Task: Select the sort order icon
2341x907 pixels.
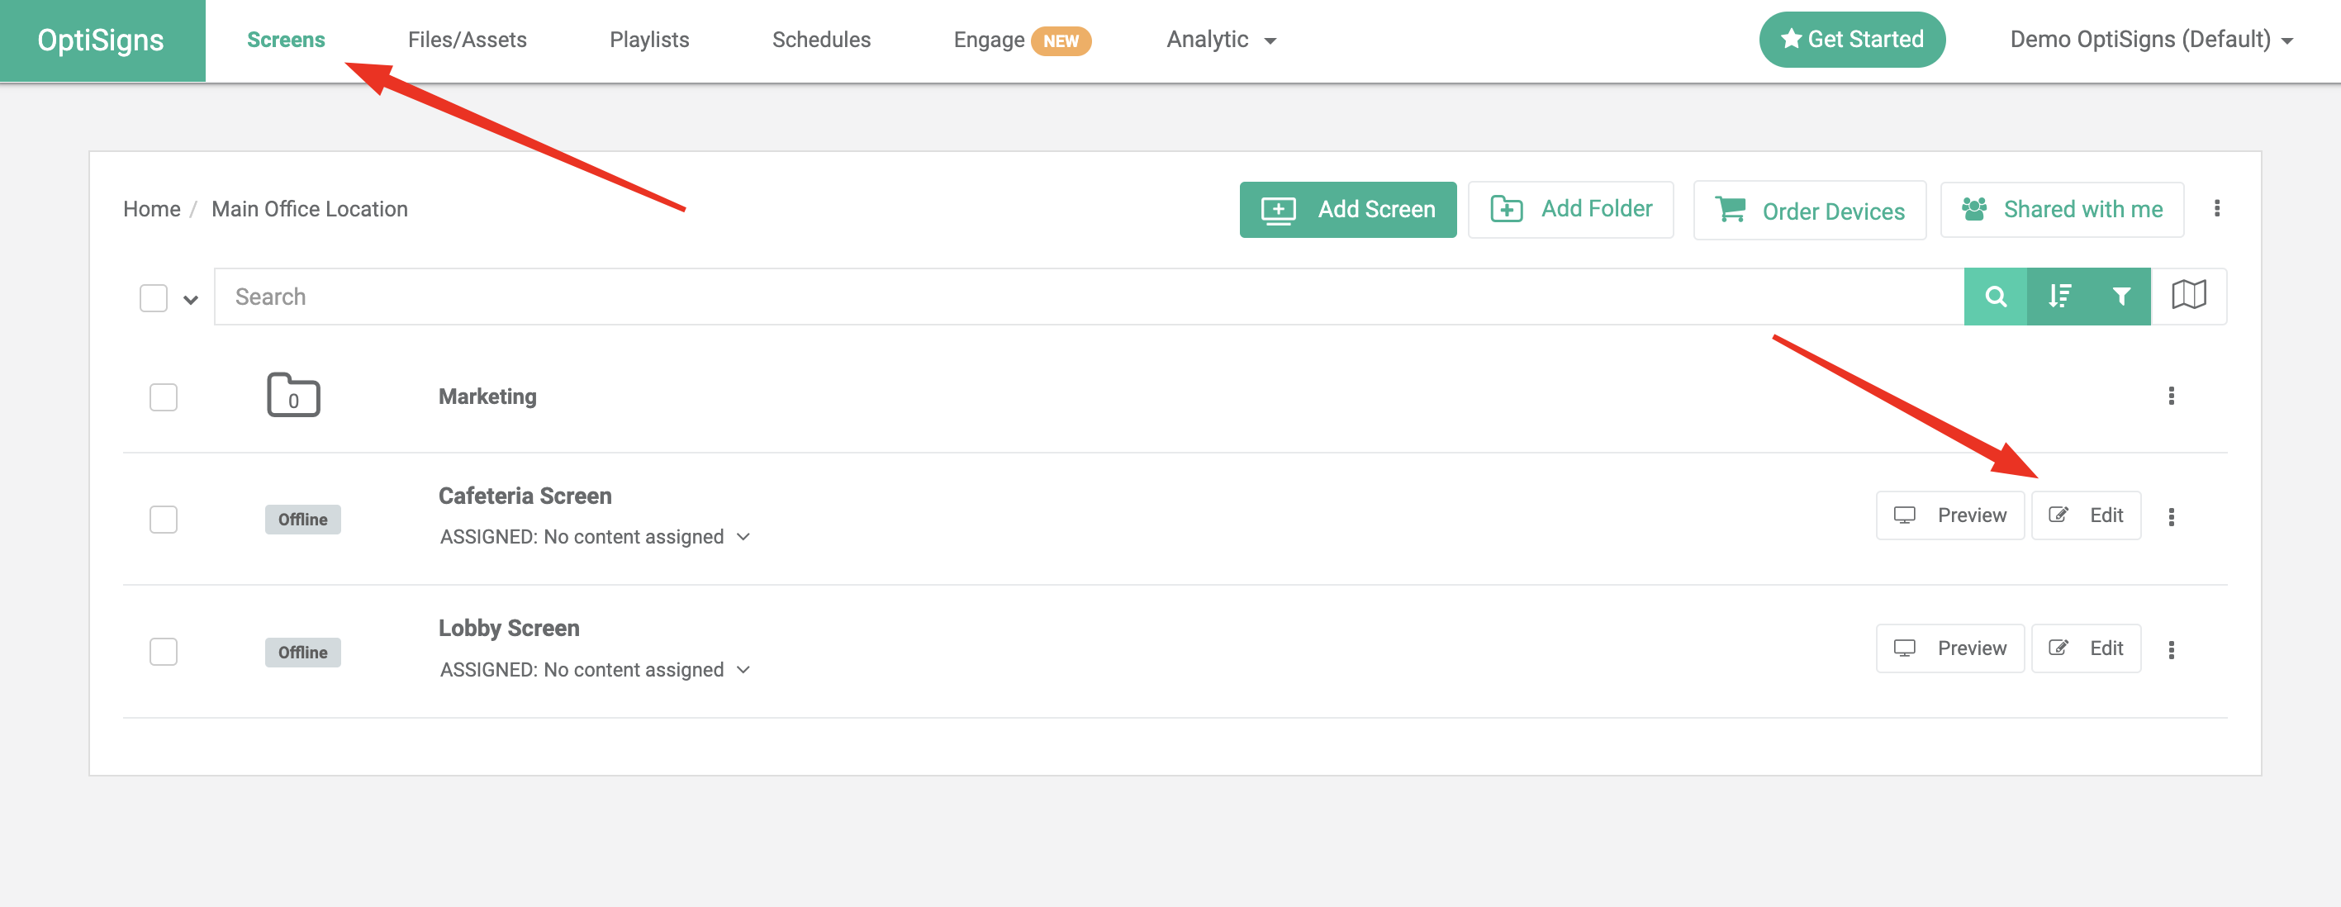Action: point(2058,297)
